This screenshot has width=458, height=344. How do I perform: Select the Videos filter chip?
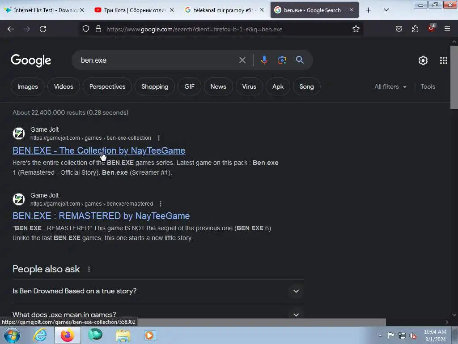(x=64, y=86)
